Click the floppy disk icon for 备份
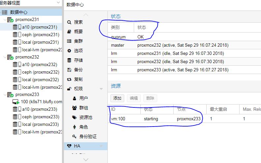The height and width of the screenshot is (163, 261). click(69, 70)
